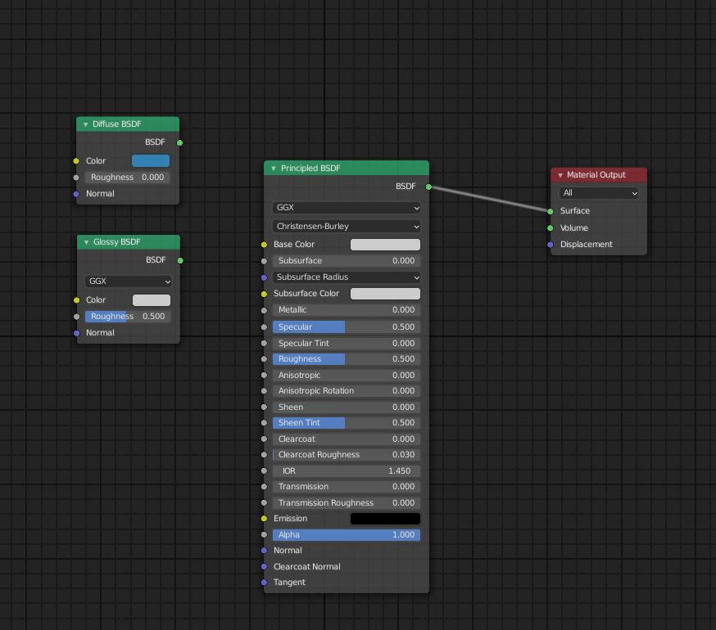Screen dimensions: 716x630
Task: Click the Clearcoat Roughness slider
Action: (347, 455)
